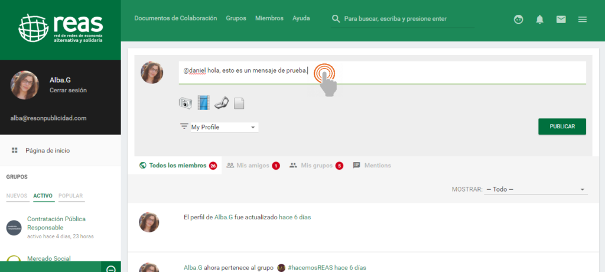Add a link using the chain icon

pos(221,103)
